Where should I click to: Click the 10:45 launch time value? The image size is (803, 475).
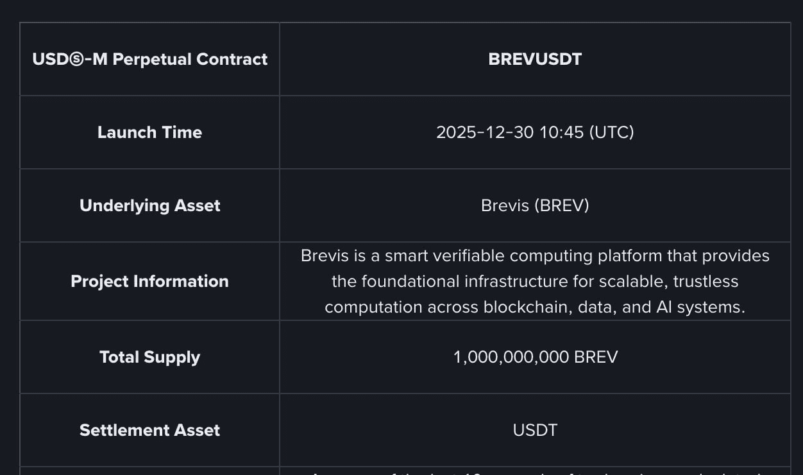tap(561, 132)
